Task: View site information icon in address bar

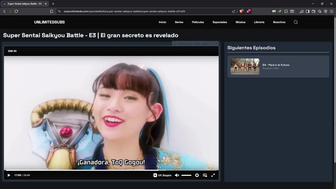Action: (59, 11)
